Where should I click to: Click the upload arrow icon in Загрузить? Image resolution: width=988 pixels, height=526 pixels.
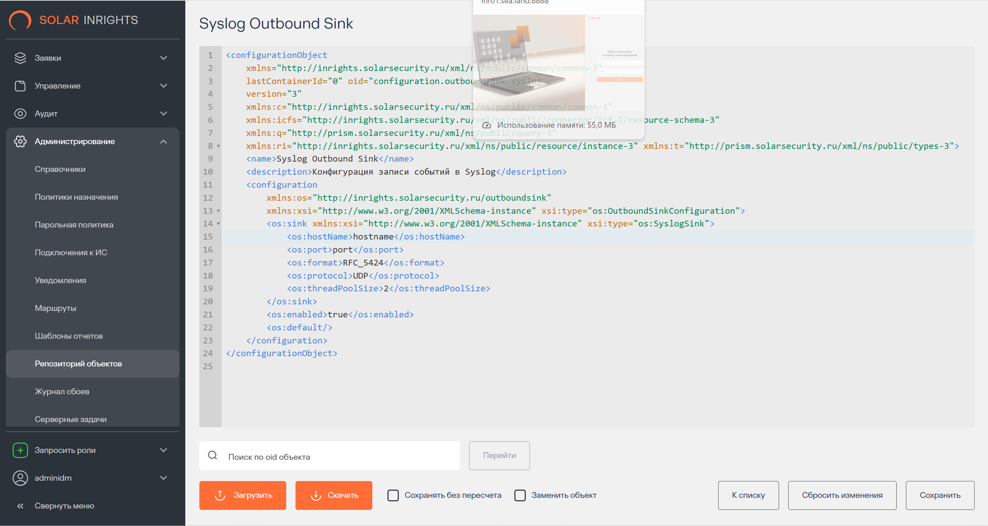pyautogui.click(x=220, y=495)
